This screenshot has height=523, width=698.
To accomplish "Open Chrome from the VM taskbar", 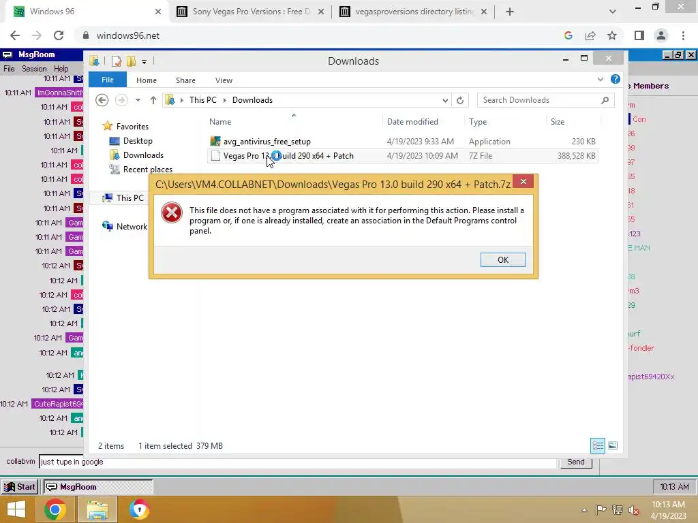I will (55, 509).
